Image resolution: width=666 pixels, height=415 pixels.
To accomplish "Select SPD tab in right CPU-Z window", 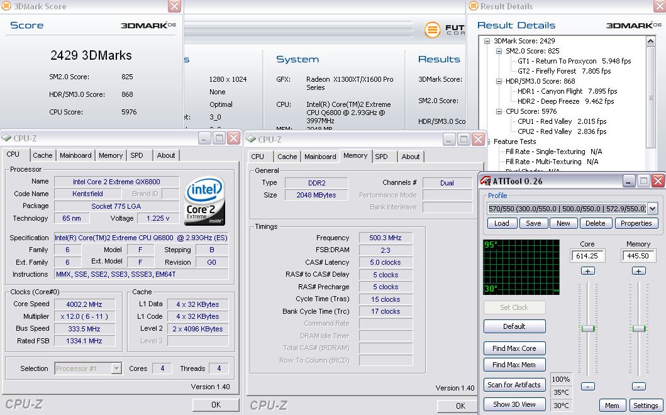I will coord(381,157).
